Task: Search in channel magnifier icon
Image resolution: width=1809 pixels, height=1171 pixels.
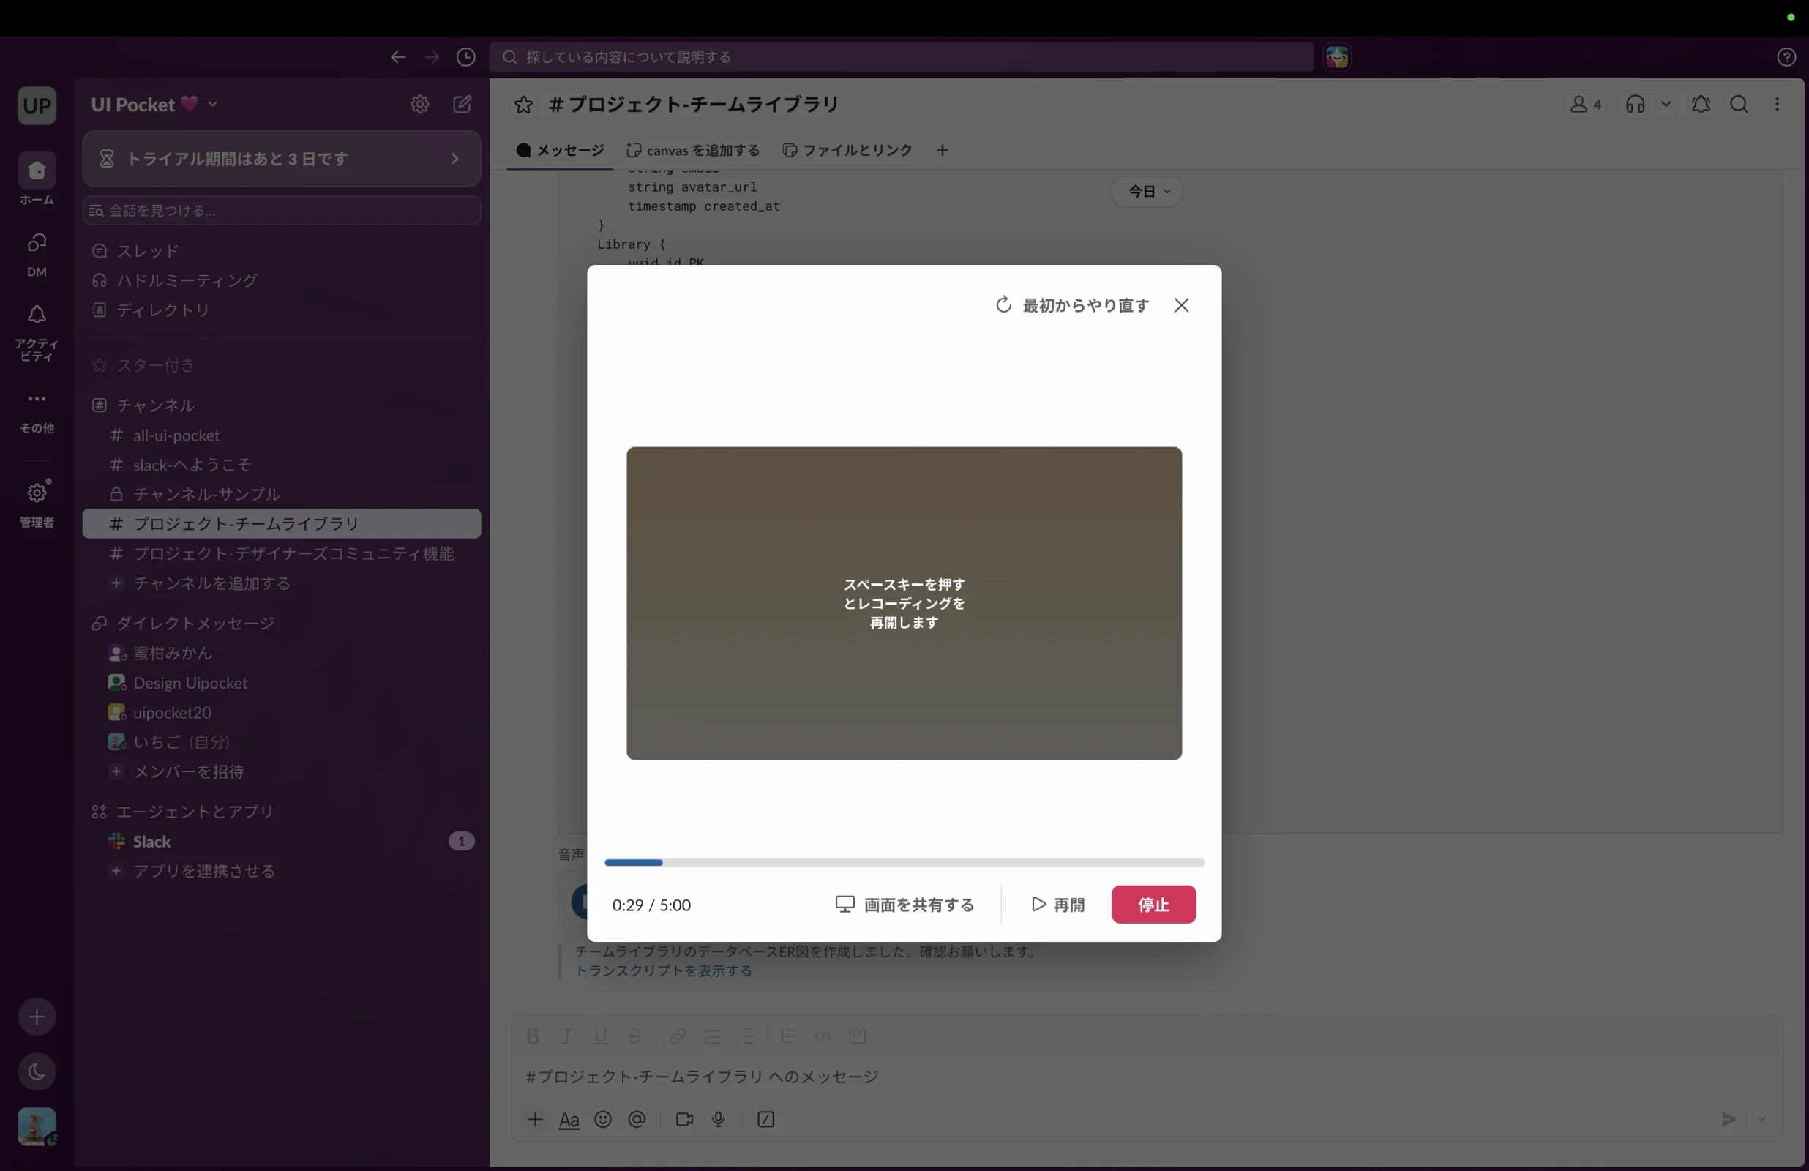Action: (1739, 104)
